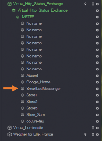Expand the Virtual_Luminosite device
This screenshot has height=141, width=102.
[10, 128]
